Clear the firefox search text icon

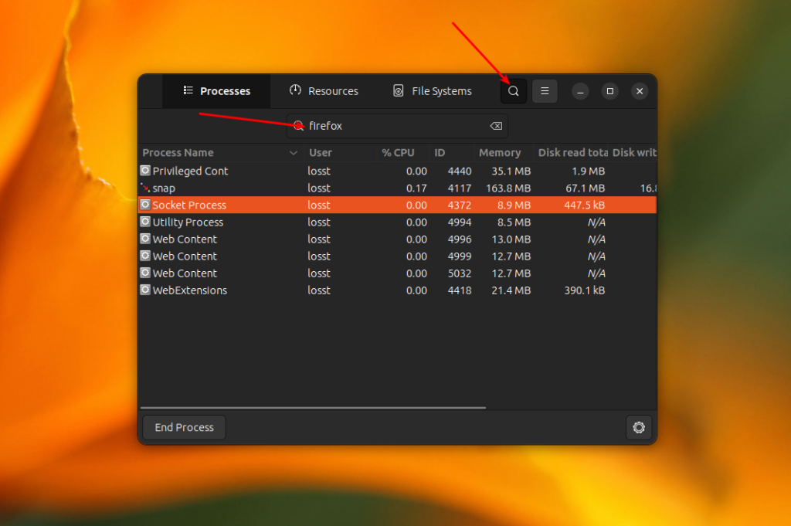click(x=496, y=126)
